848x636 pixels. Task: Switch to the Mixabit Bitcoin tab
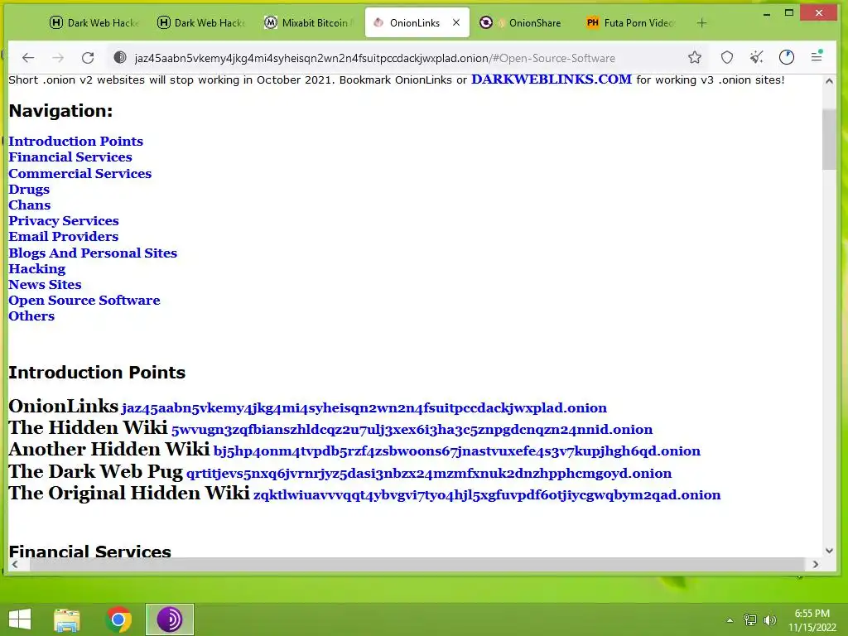point(308,22)
